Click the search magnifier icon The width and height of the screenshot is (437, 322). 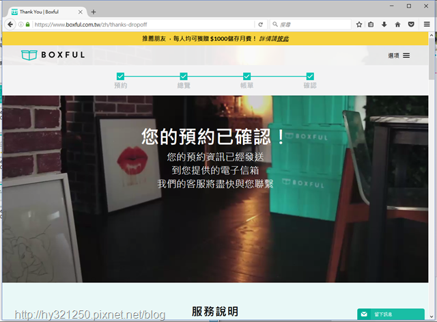[x=275, y=25]
